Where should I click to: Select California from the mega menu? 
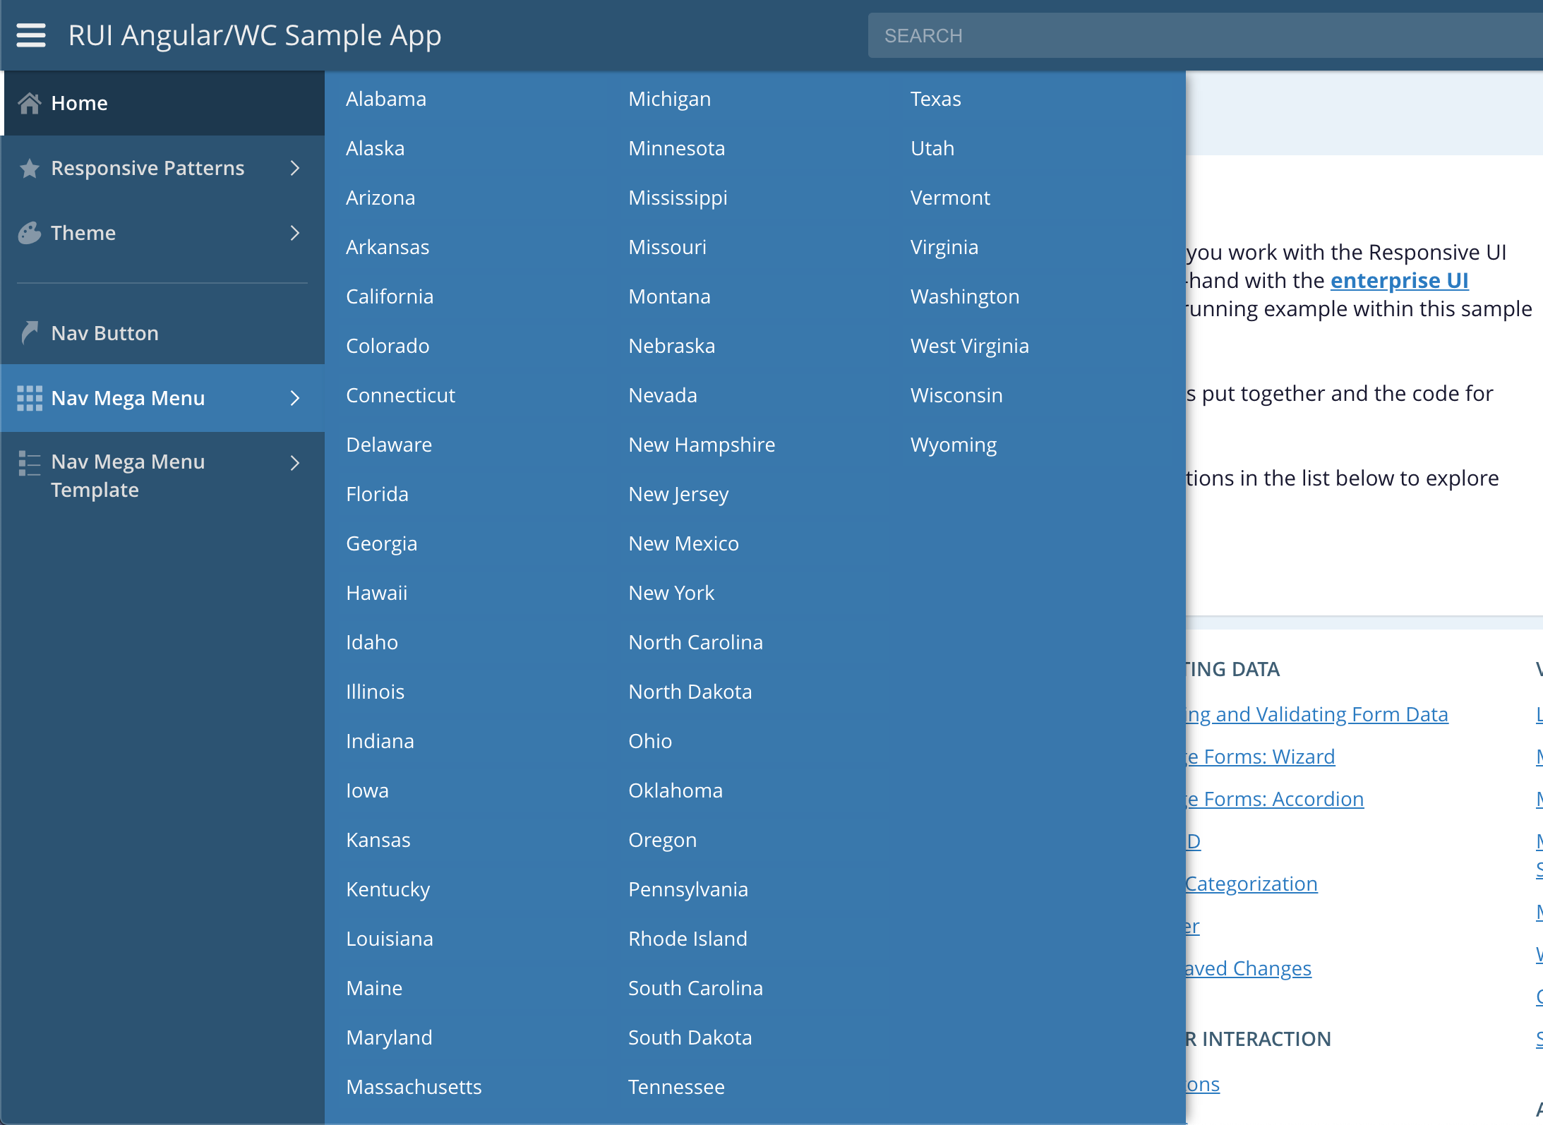(x=390, y=296)
